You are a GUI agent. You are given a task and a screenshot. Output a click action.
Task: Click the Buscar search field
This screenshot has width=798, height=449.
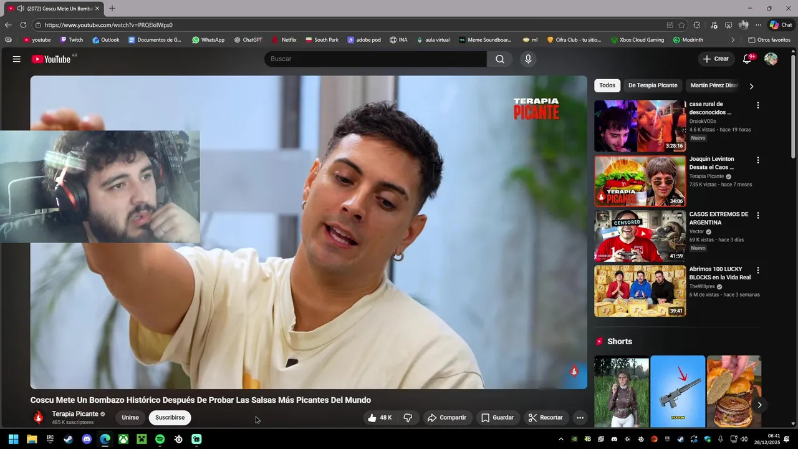click(375, 59)
